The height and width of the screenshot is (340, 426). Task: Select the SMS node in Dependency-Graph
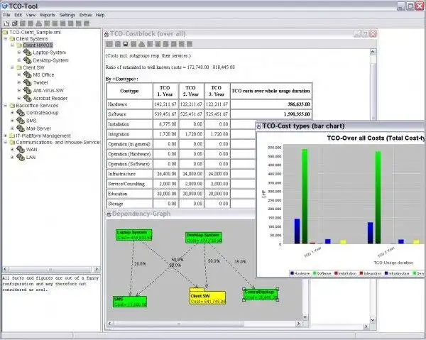(x=130, y=302)
